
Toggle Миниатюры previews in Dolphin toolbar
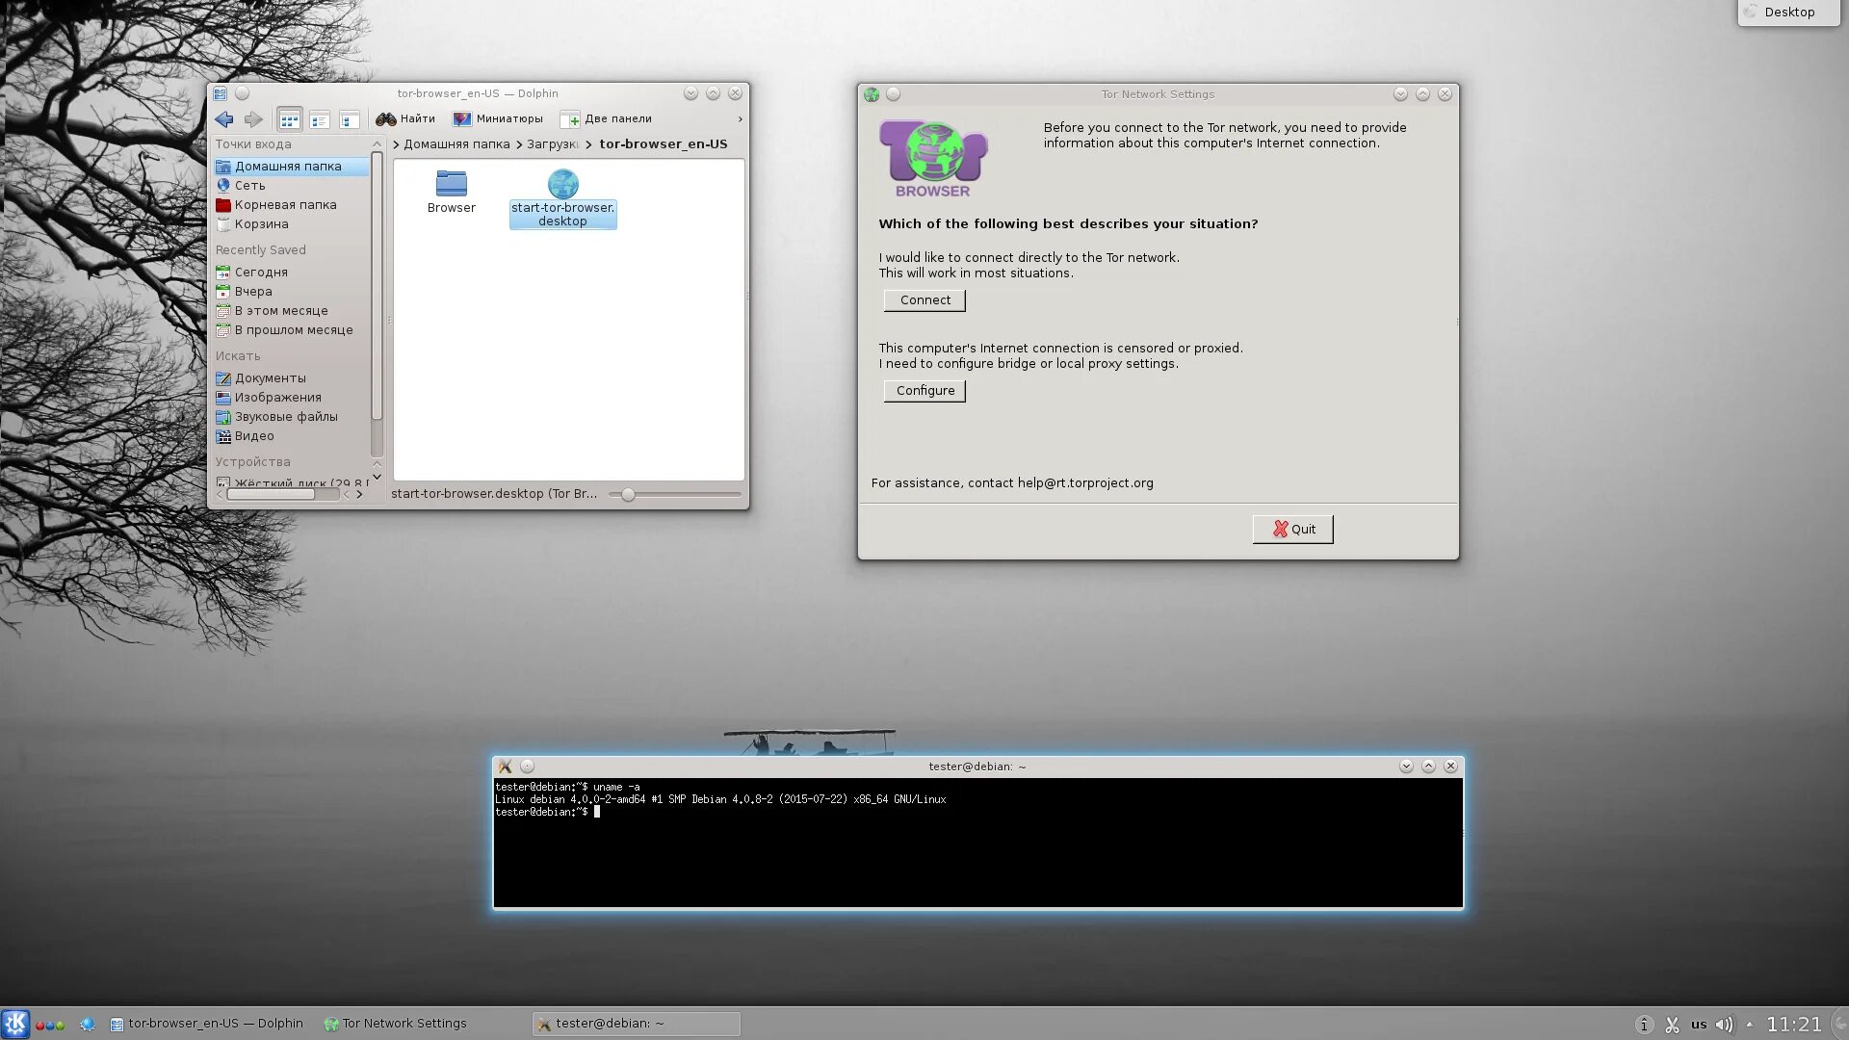(x=498, y=119)
